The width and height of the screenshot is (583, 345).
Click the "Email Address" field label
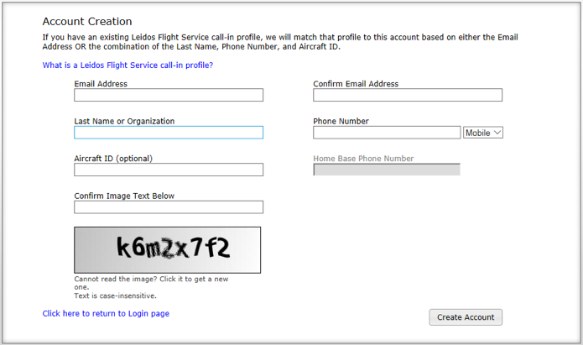pyautogui.click(x=101, y=84)
